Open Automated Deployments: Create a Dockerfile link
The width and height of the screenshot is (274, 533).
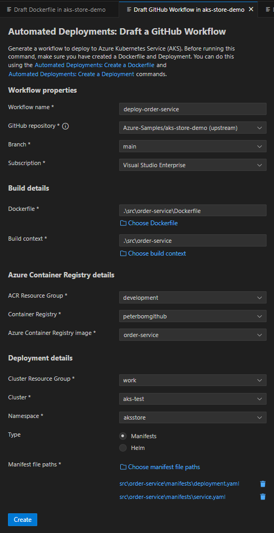[x=94, y=65]
